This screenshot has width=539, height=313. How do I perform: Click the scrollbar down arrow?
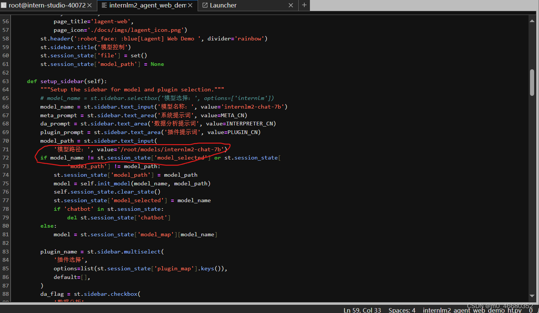click(x=532, y=296)
